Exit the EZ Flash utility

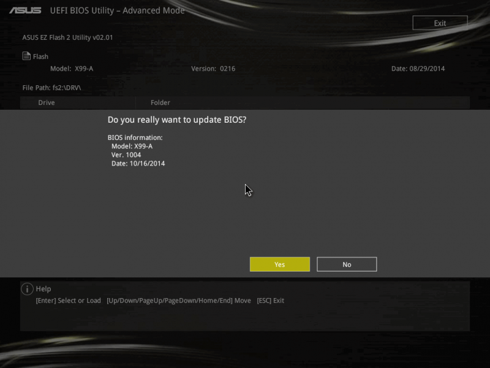pyautogui.click(x=440, y=23)
